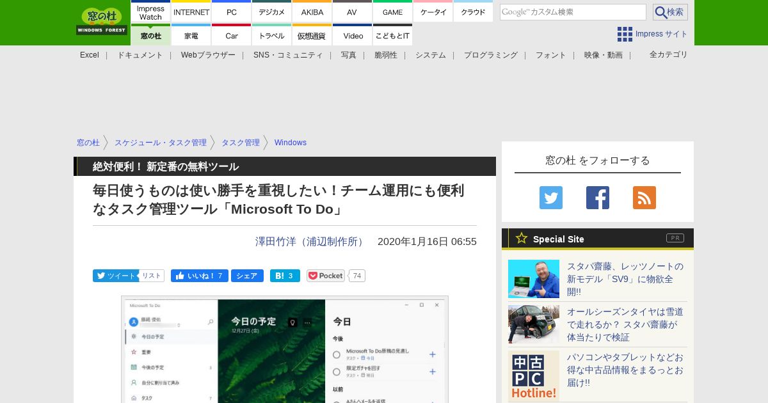This screenshot has width=768, height=403.
Task: Open the RSS feed icon
Action: tap(644, 198)
